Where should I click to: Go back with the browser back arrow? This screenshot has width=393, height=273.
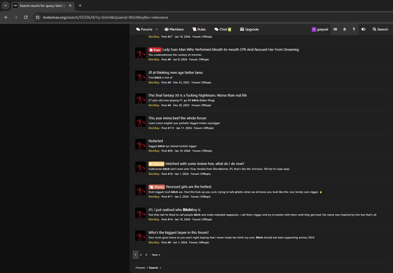[6, 17]
